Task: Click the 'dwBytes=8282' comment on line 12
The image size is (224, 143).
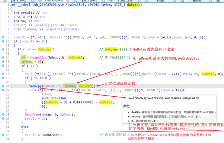Action: click(x=116, y=49)
